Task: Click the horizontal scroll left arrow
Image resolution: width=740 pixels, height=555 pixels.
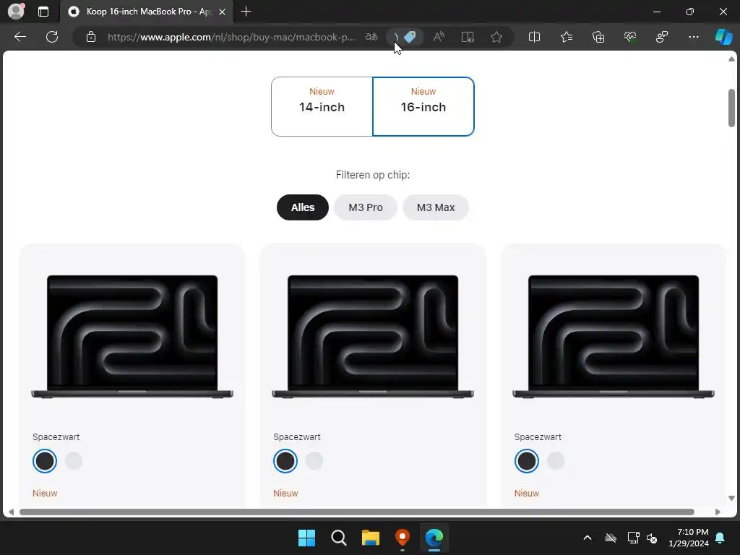Action: point(12,512)
